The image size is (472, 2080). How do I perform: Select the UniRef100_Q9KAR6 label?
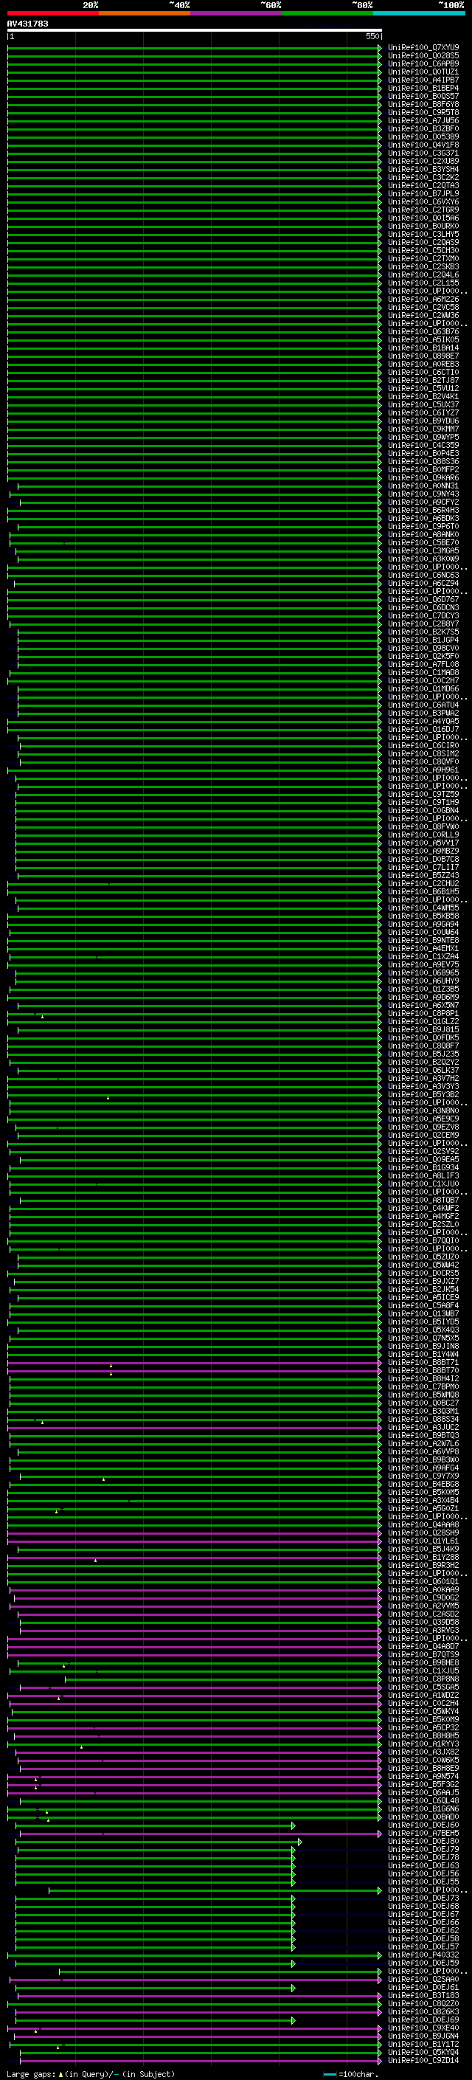[423, 478]
